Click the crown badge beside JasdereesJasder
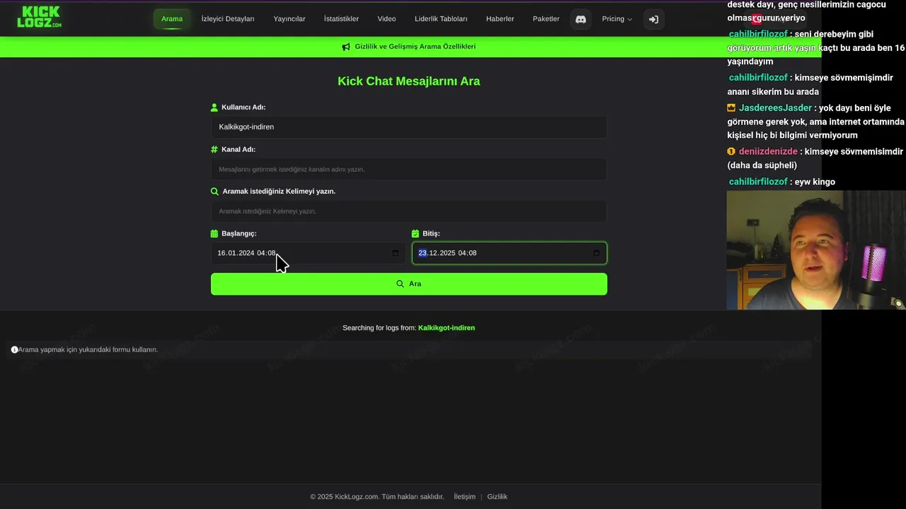Viewport: 906px width, 509px height. (731, 108)
